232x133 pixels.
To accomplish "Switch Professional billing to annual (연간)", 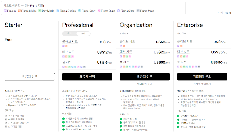I will 83,34.
